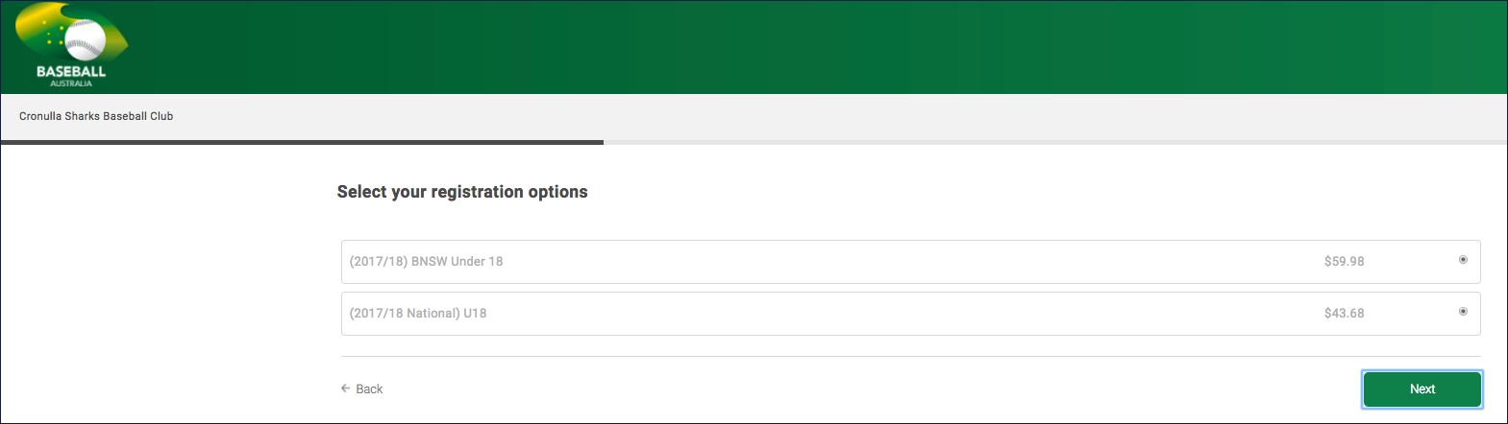Screen dimensions: 1508x424
Task: Choose the (2017/18 National) U18 option row
Action: (x=910, y=314)
